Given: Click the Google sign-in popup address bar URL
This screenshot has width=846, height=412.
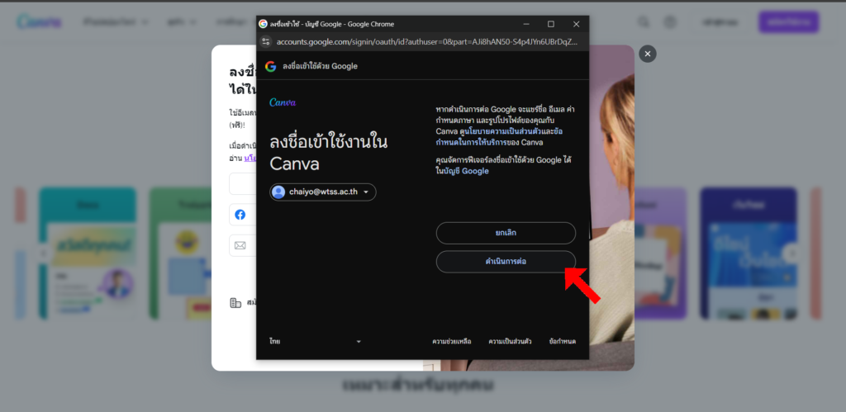Looking at the screenshot, I should [427, 41].
